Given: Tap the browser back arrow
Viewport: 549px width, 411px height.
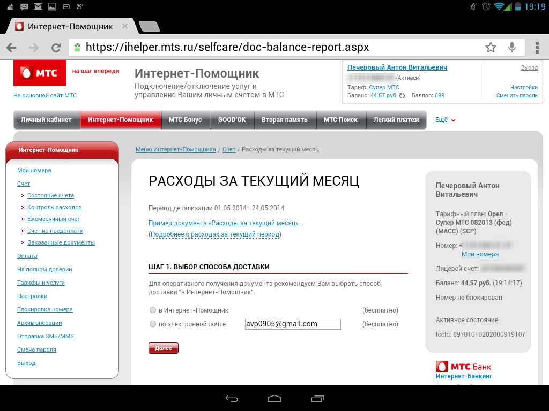Looking at the screenshot, I should tap(11, 48).
